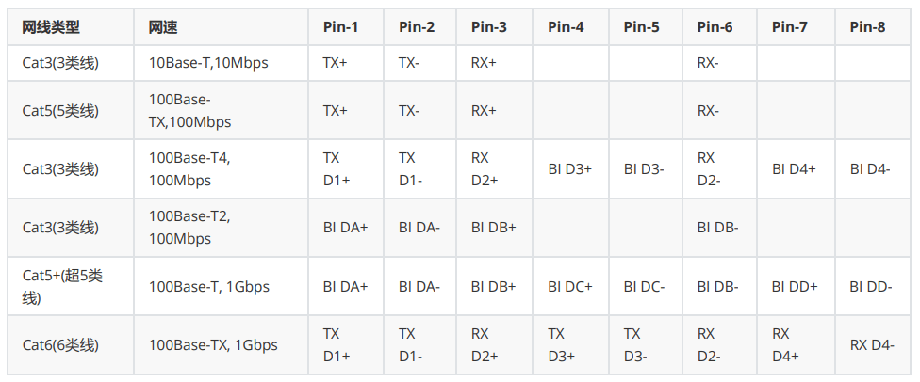The image size is (920, 382).
Task: Click the Cat5+(超5类线) cell
Action: pos(71,286)
